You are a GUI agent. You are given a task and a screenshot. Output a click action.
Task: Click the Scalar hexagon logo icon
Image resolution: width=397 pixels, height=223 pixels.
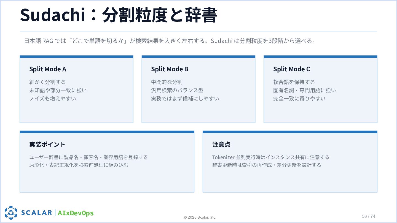11,213
